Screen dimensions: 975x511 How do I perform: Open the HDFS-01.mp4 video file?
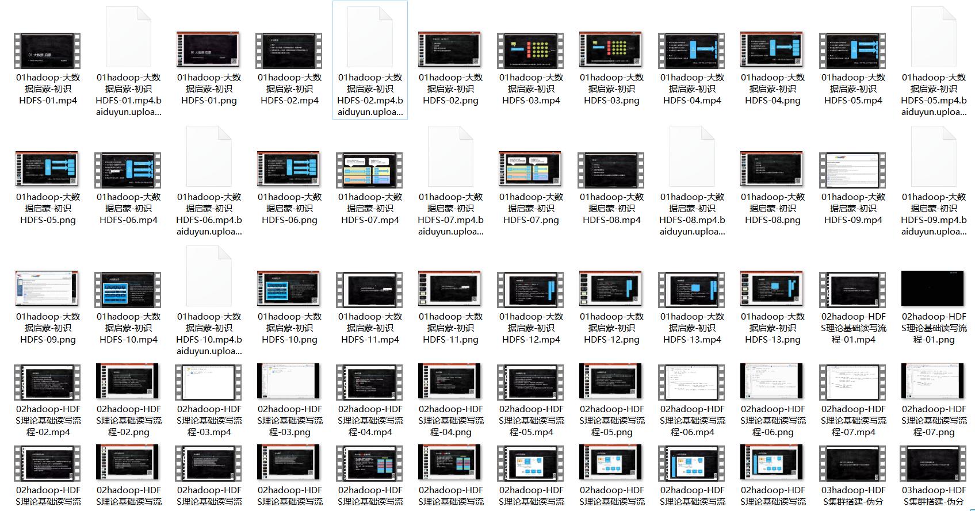48,51
